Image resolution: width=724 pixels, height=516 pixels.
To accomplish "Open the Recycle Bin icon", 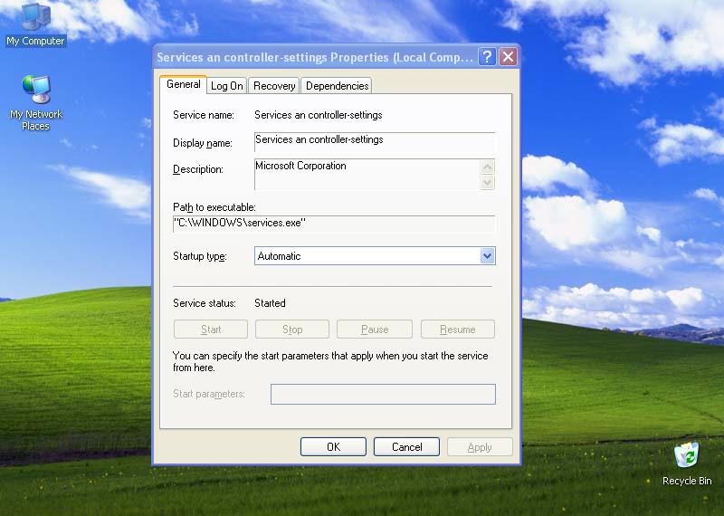I will tap(687, 463).
